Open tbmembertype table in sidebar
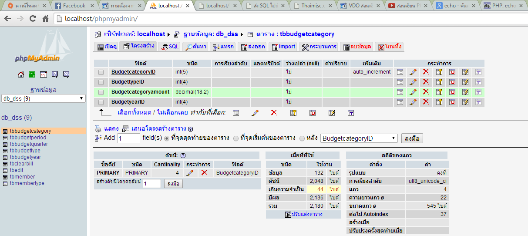This screenshot has height=236, width=528. tap(27, 183)
